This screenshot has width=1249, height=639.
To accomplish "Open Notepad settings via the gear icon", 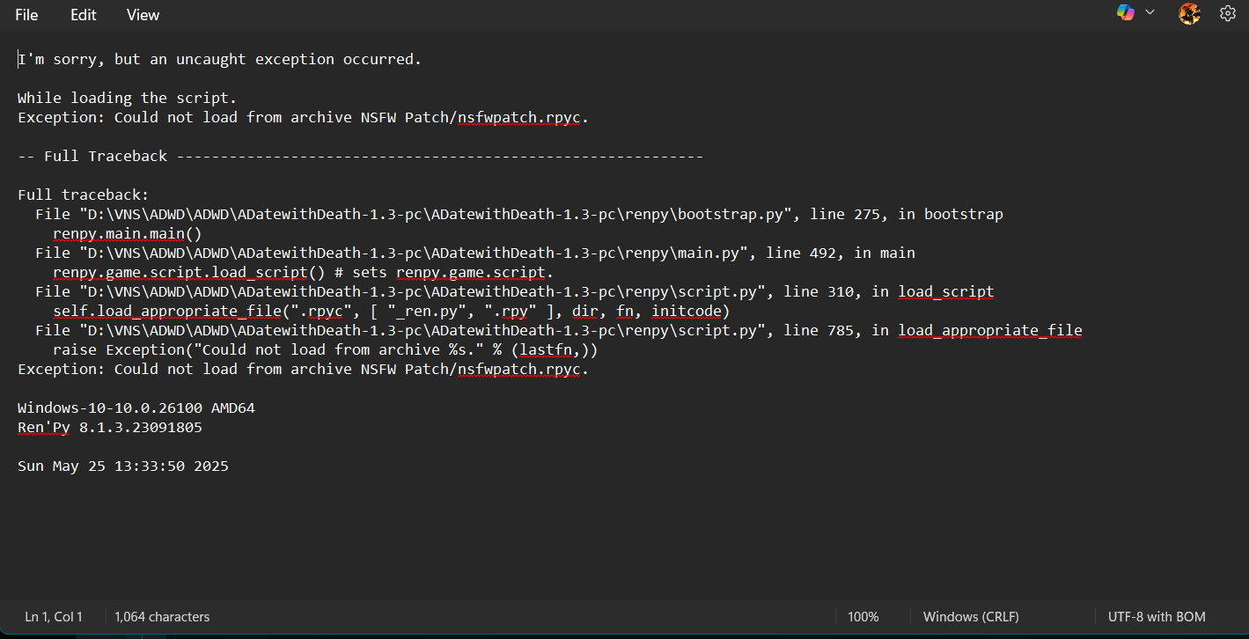I will [1228, 13].
